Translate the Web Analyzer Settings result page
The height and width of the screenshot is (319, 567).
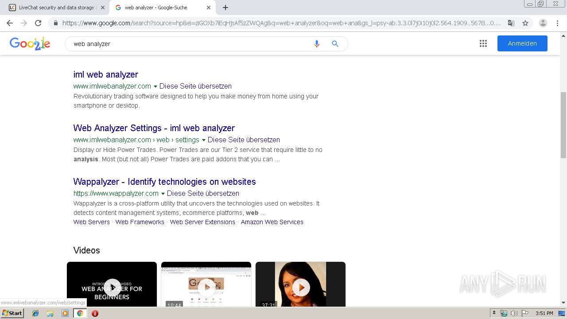pos(244,140)
